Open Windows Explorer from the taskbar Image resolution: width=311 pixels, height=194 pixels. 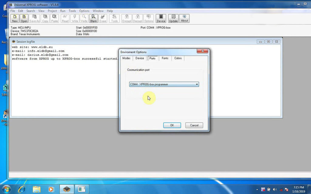coord(36,189)
